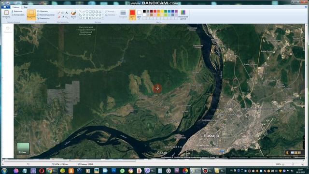
Task: Click the Paste (Вставить) clipboard icon
Action: [x=6, y=13]
